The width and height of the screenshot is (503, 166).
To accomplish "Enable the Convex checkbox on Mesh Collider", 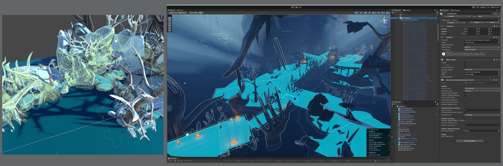I will (465, 63).
